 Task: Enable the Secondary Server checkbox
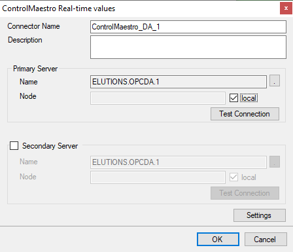(14, 145)
